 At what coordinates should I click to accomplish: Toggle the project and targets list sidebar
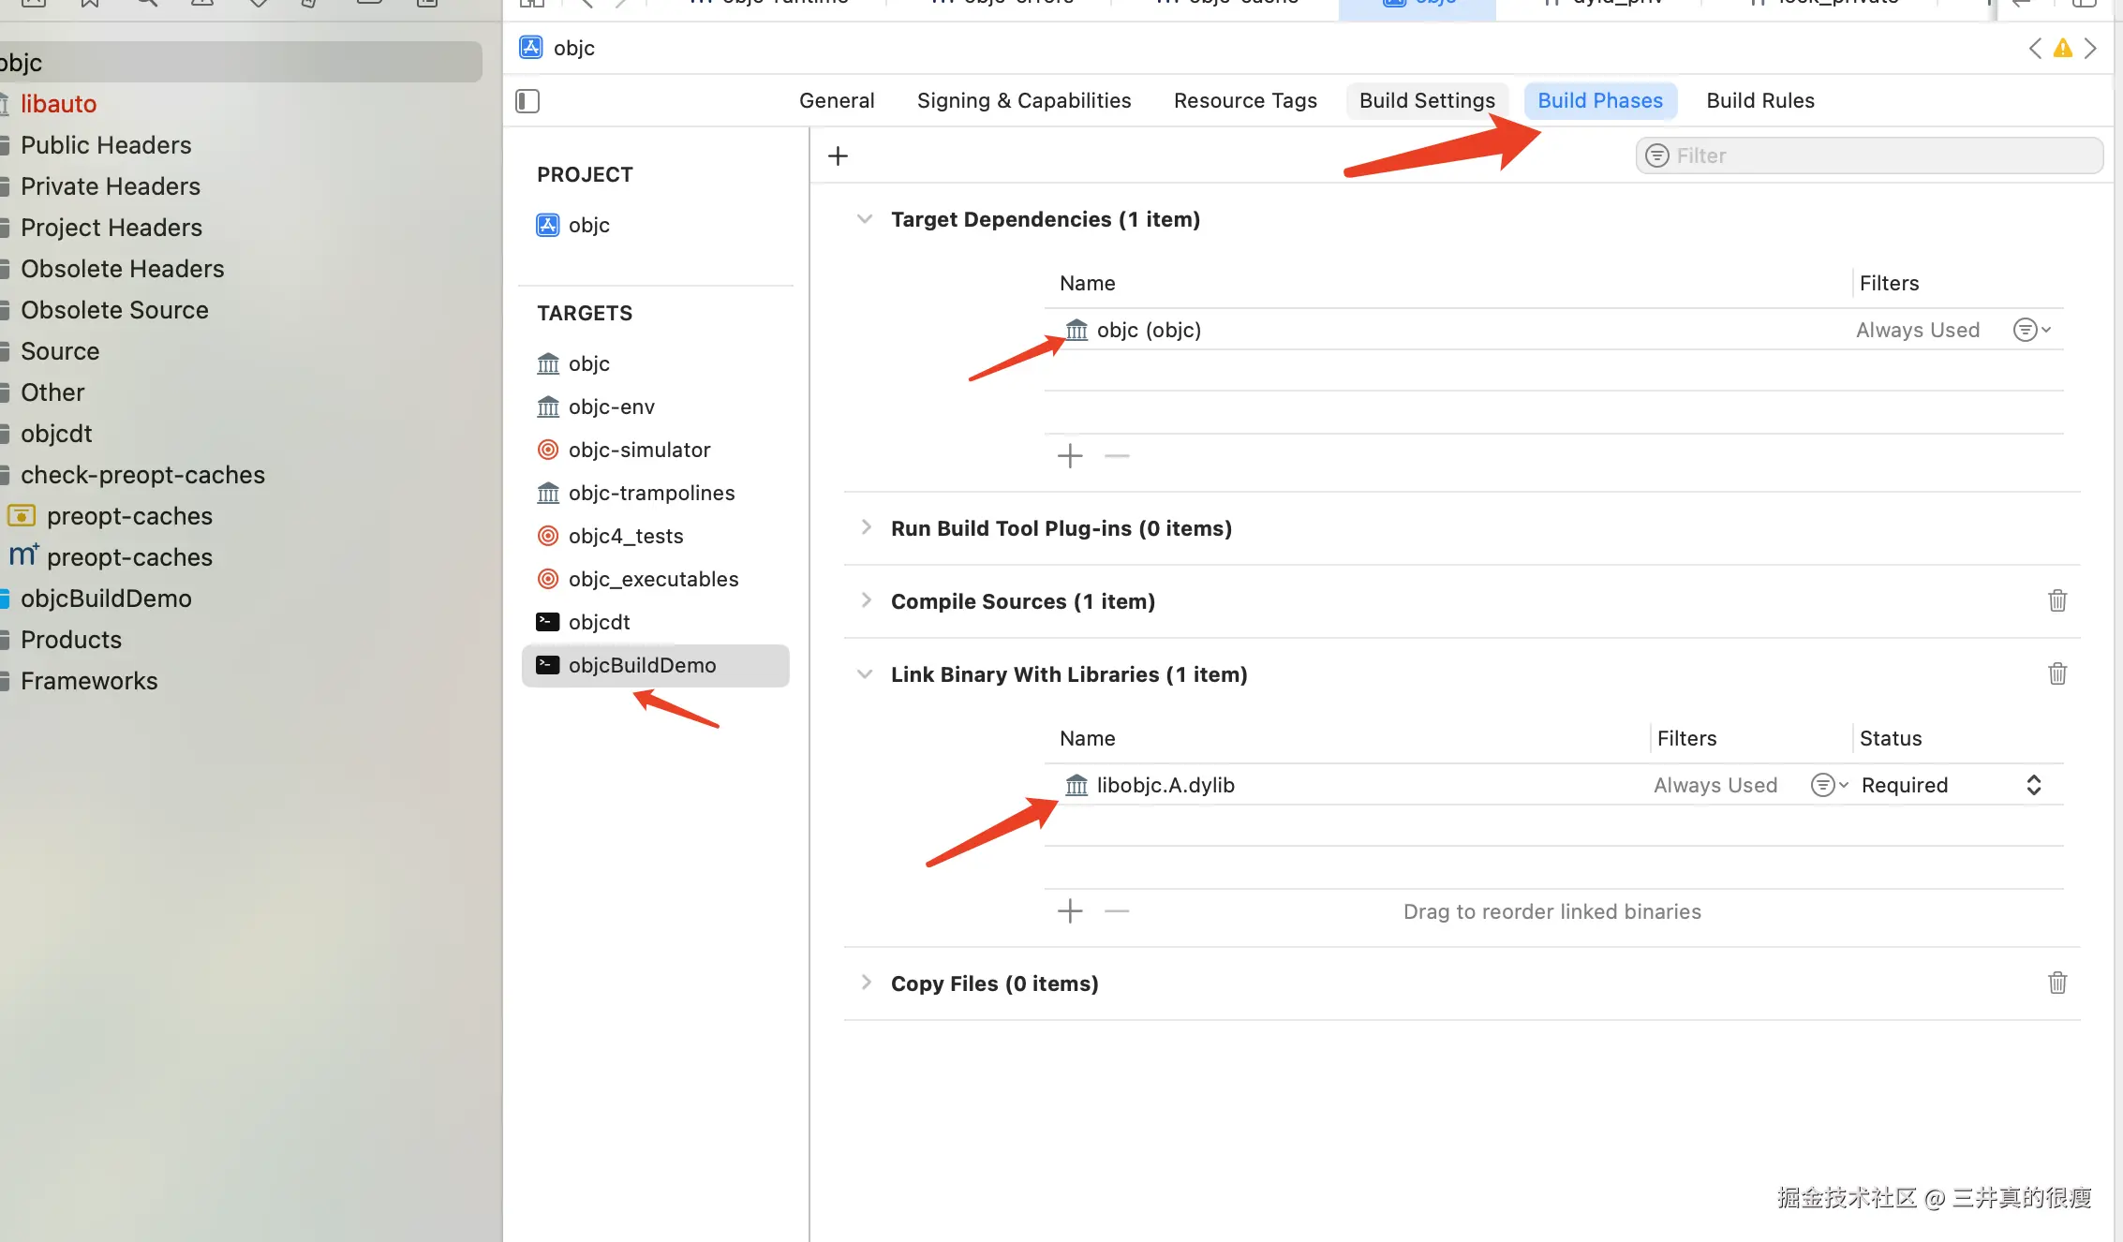(x=527, y=101)
